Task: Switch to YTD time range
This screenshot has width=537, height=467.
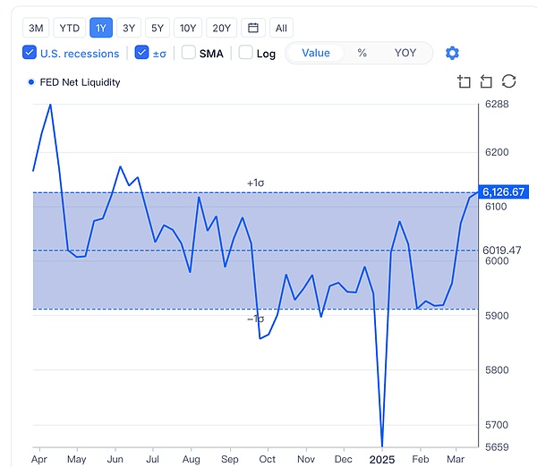Action: (69, 28)
